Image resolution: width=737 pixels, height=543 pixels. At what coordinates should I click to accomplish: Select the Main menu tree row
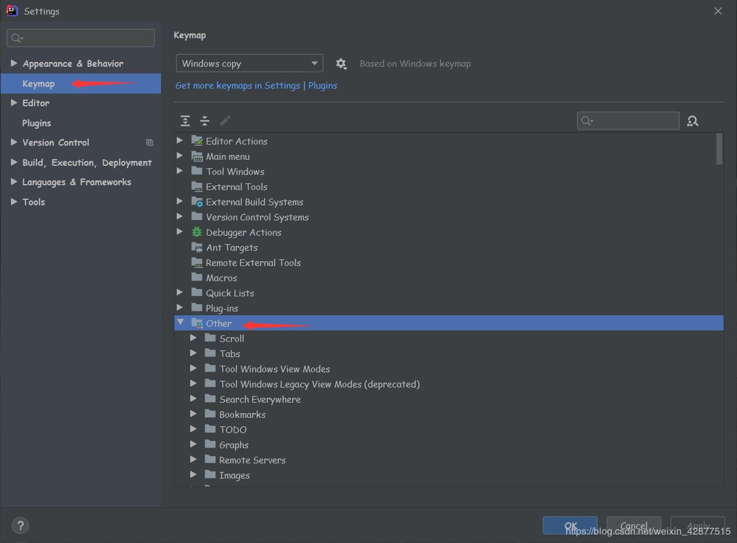tap(448, 156)
